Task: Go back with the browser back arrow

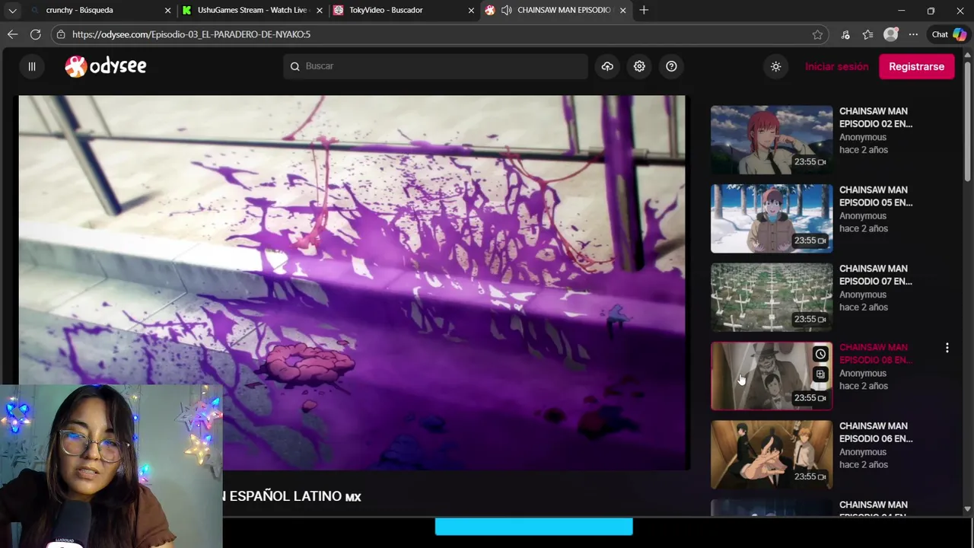Action: click(x=12, y=34)
